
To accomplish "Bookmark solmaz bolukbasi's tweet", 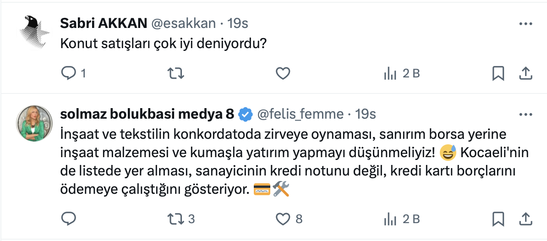I will point(498,219).
